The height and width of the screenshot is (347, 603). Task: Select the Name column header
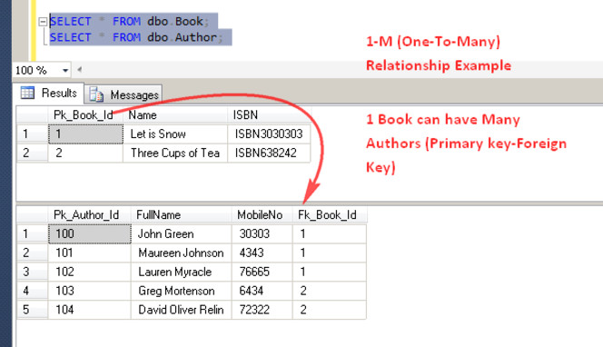[175, 115]
